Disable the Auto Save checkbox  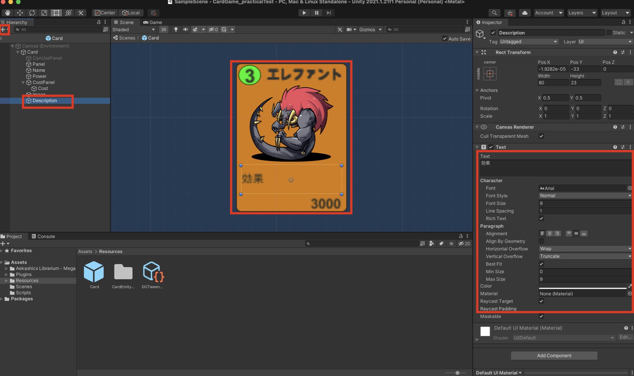point(445,39)
